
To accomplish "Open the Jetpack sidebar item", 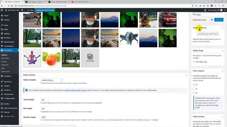I will (7, 20).
